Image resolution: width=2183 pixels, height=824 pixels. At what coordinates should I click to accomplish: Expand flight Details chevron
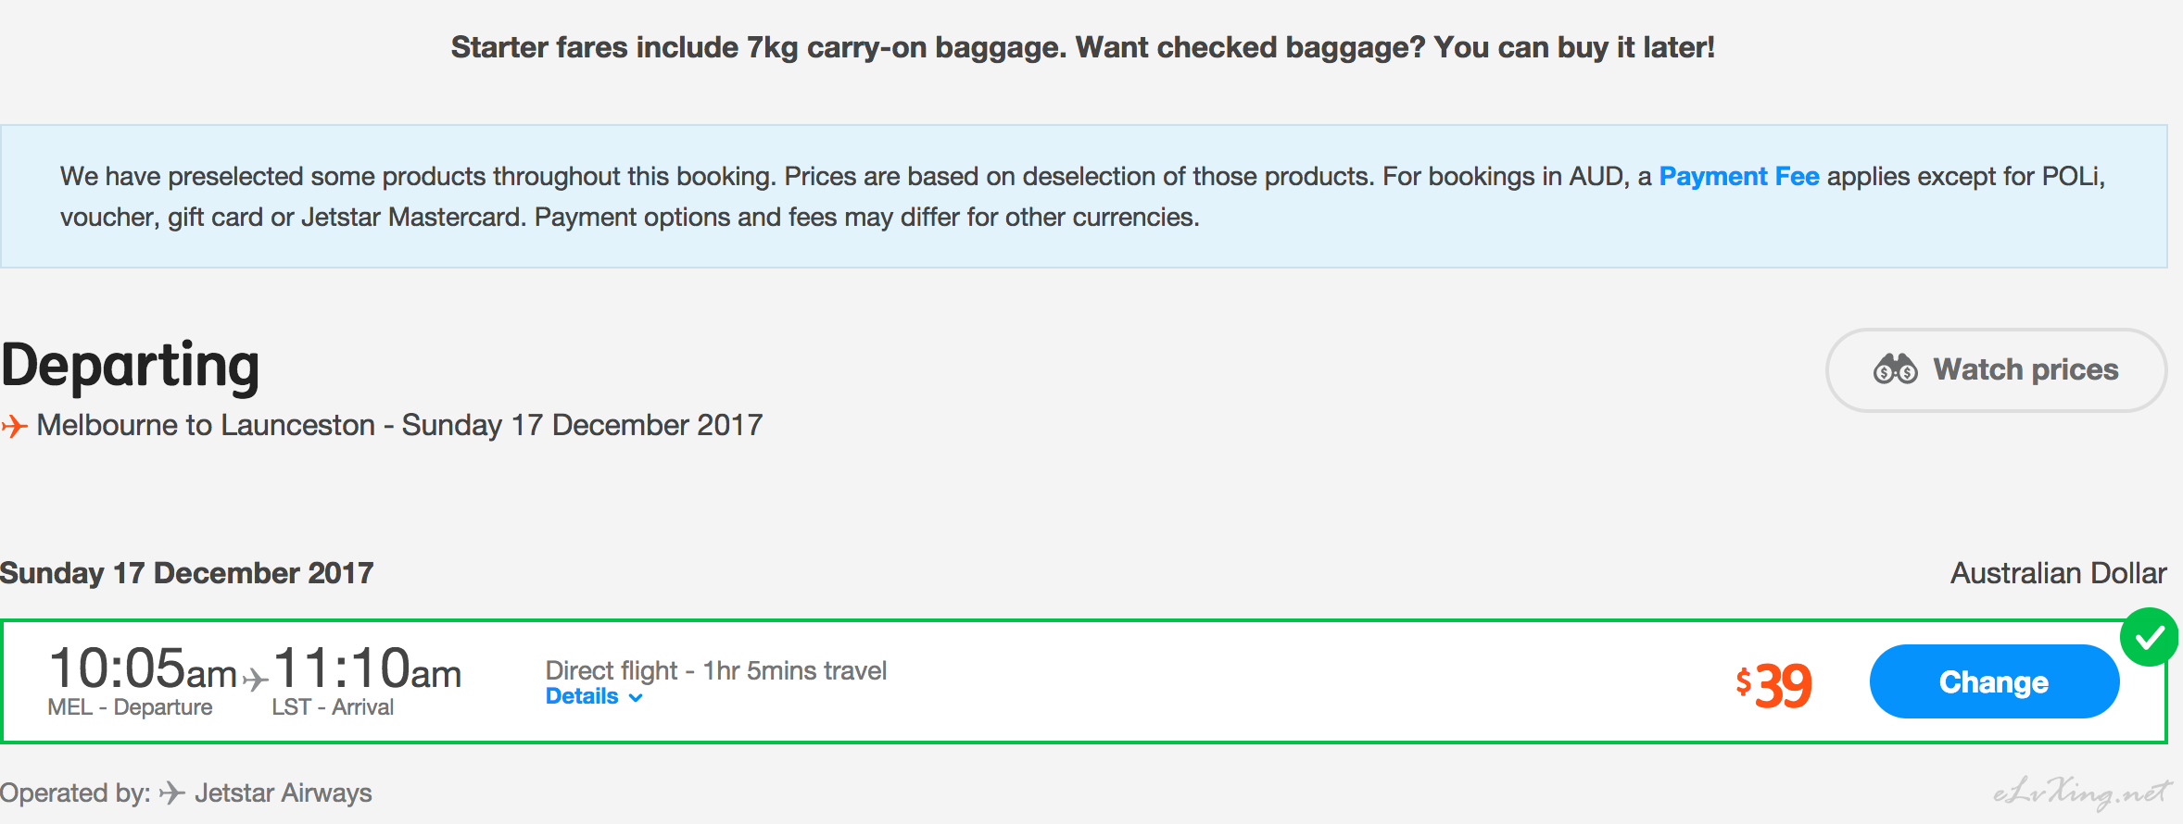click(x=636, y=697)
